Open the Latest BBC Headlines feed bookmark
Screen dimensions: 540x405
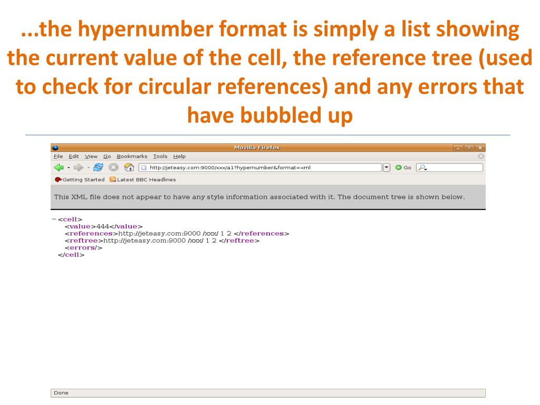pyautogui.click(x=142, y=179)
